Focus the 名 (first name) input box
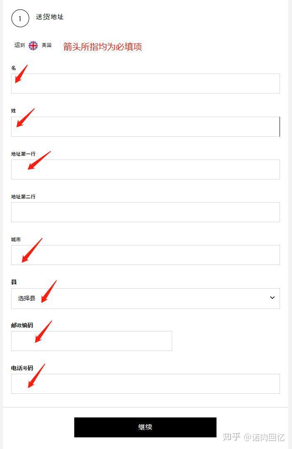The image size is (292, 449). [x=145, y=83]
